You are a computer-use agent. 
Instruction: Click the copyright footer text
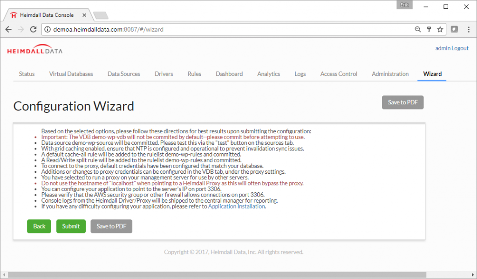(234, 252)
